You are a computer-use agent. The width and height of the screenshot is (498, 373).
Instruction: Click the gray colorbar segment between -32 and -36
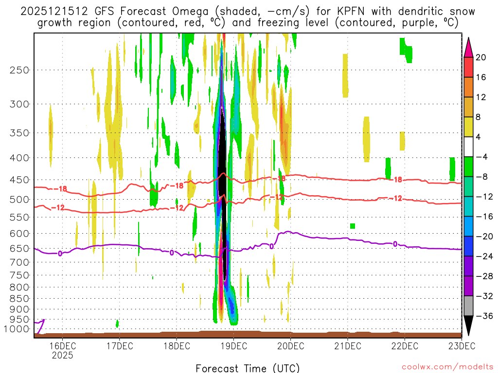[x=468, y=306]
